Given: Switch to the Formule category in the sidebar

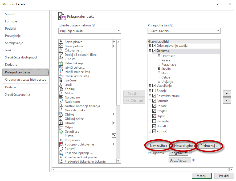Looking at the screenshot, I should point(26,21).
